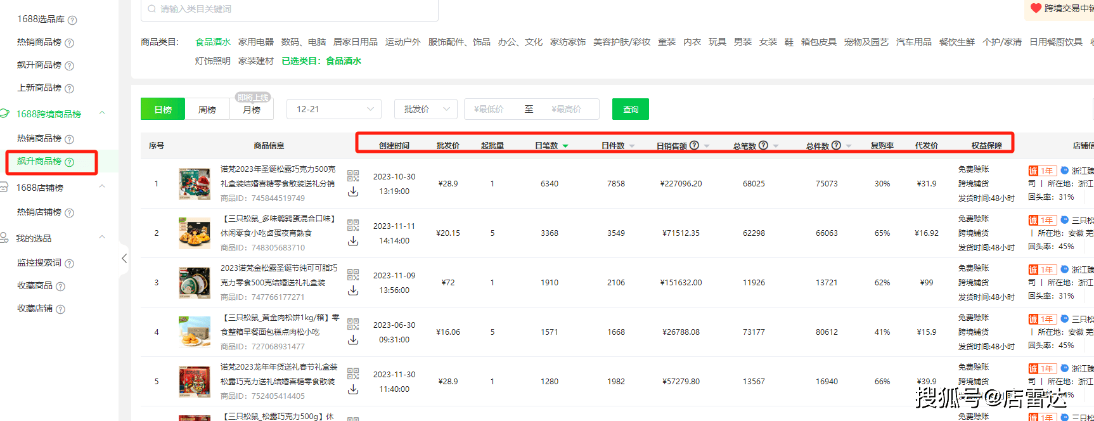The image size is (1094, 421).
Task: Open the 批发价 price type dropdown
Action: pyautogui.click(x=426, y=109)
